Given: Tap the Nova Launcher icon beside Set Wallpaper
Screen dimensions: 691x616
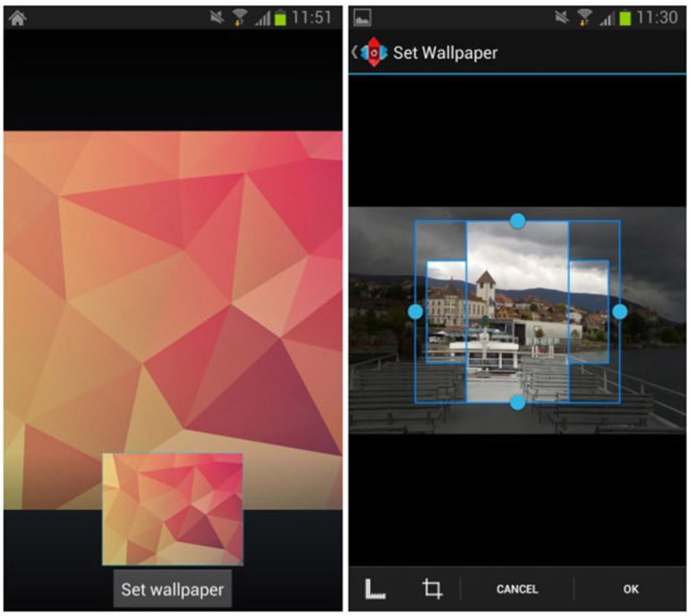Looking at the screenshot, I should [374, 52].
